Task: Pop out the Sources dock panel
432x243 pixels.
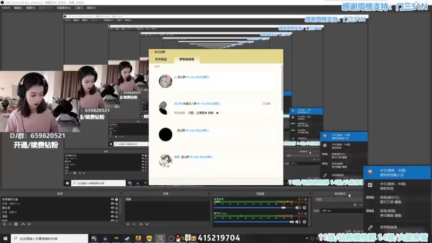Action: 120,194
